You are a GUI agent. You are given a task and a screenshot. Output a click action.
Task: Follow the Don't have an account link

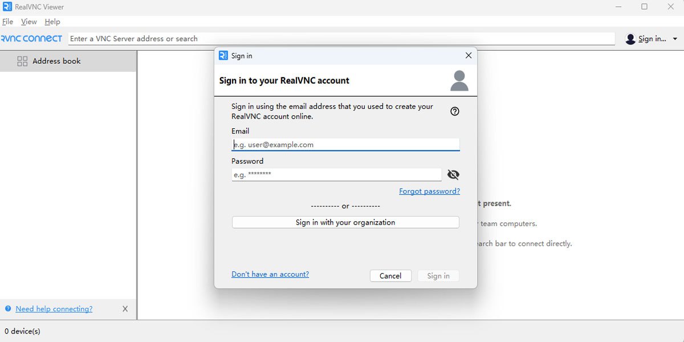pyautogui.click(x=270, y=274)
